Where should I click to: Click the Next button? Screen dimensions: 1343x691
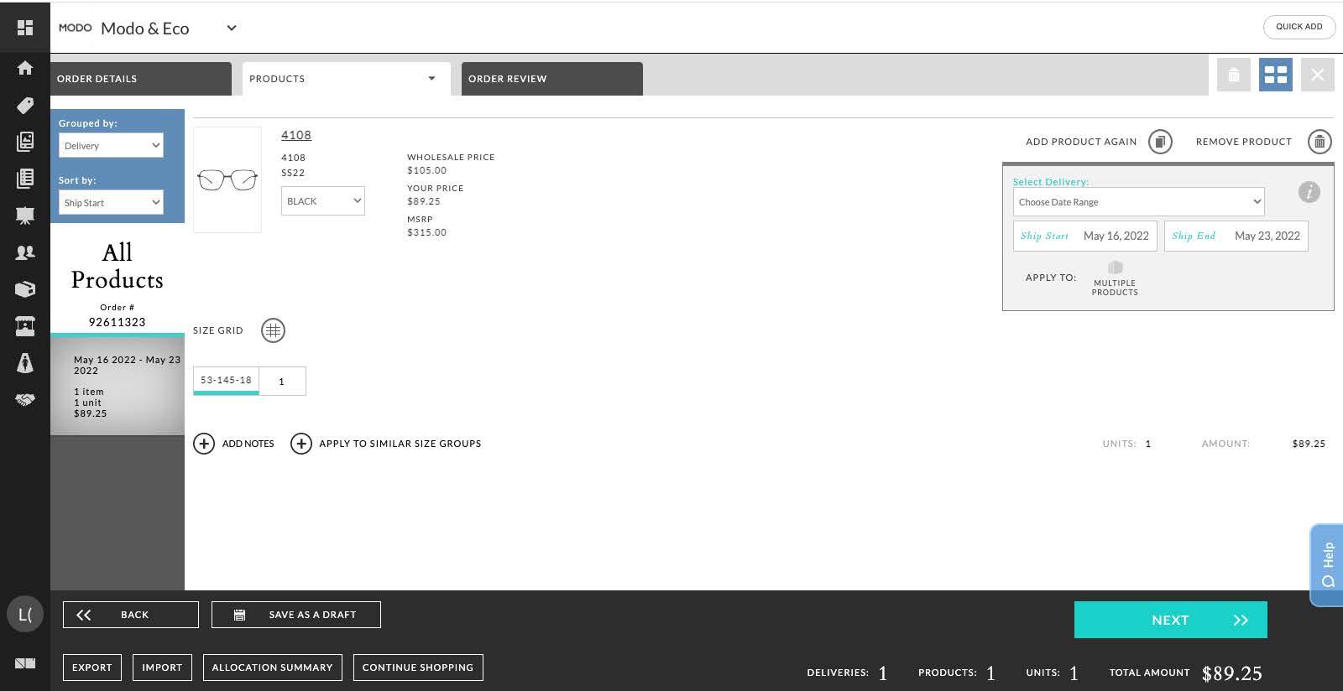point(1171,620)
